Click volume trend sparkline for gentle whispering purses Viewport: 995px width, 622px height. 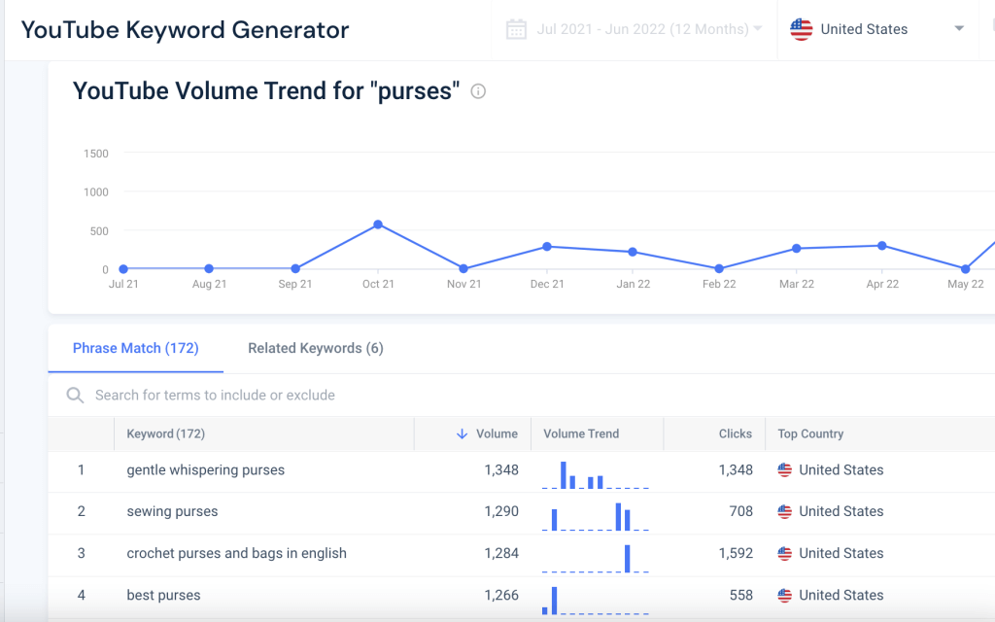(596, 474)
